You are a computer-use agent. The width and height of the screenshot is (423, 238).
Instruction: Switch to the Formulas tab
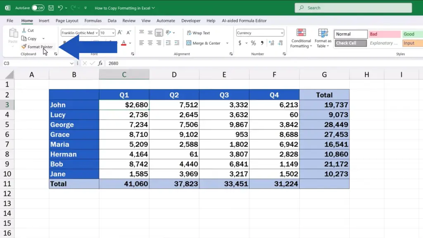93,21
